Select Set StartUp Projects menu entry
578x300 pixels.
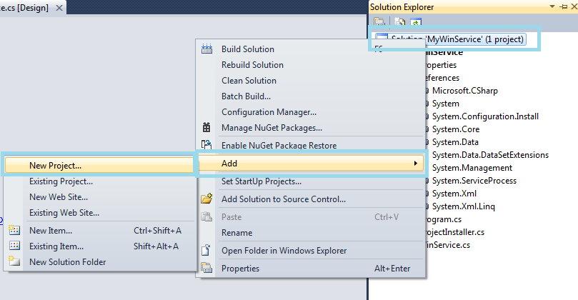tap(261, 181)
